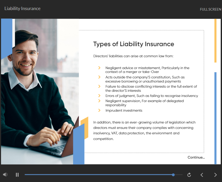Click chevron bullet beside "Errors of judgment"

pyautogui.click(x=99, y=96)
